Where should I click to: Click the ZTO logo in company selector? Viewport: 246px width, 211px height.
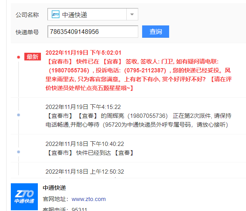pyautogui.click(x=56, y=14)
